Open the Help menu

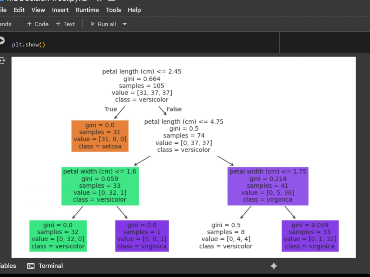134,10
